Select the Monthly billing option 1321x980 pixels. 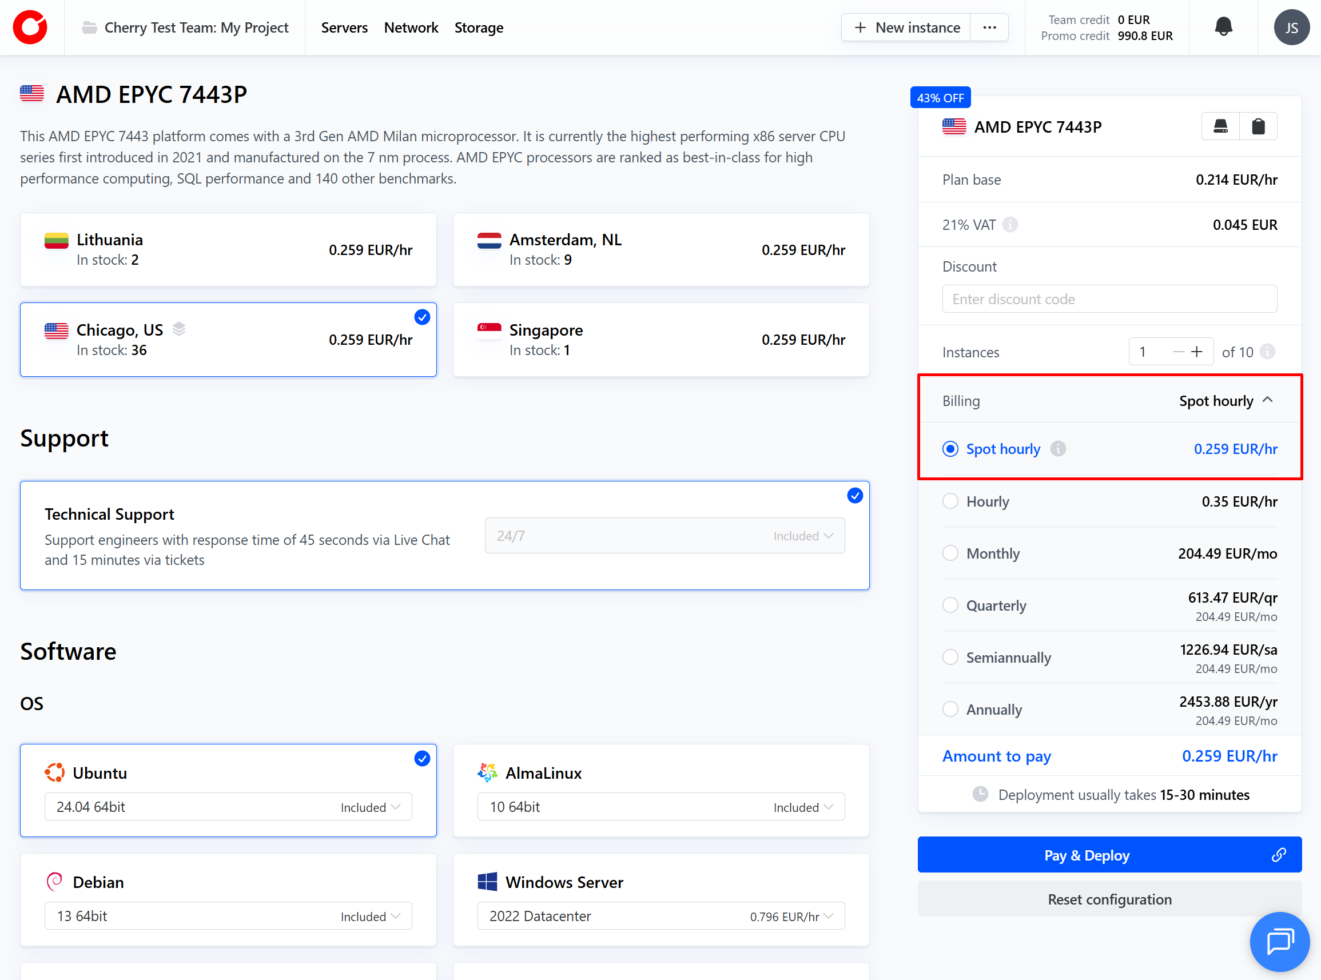[x=950, y=553]
